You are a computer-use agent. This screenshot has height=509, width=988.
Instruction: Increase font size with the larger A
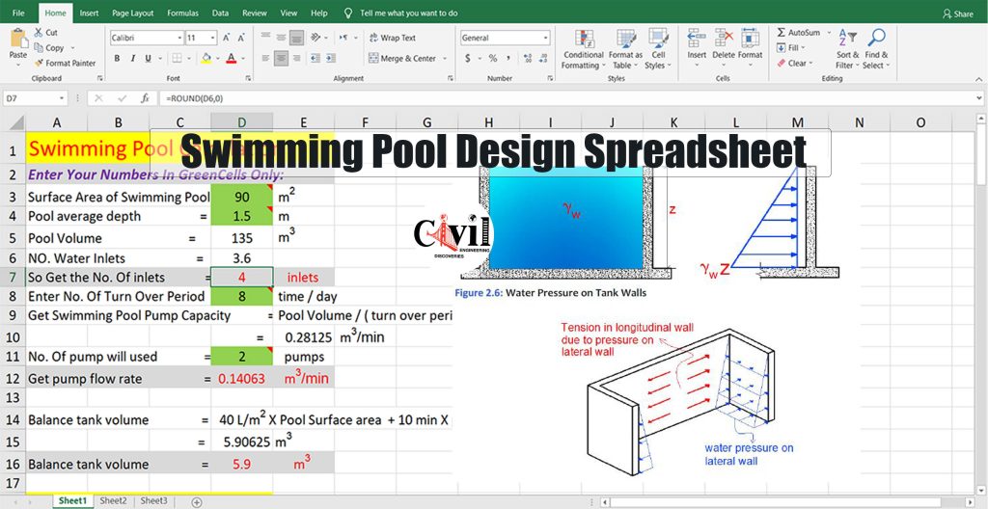226,38
